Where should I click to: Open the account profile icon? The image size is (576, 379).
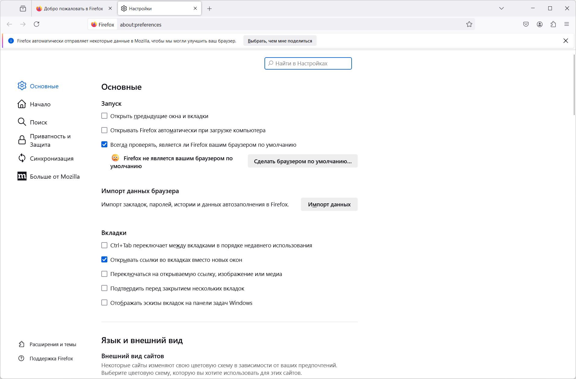coord(540,24)
